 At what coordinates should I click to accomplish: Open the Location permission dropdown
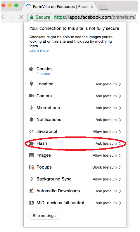click(x=108, y=84)
